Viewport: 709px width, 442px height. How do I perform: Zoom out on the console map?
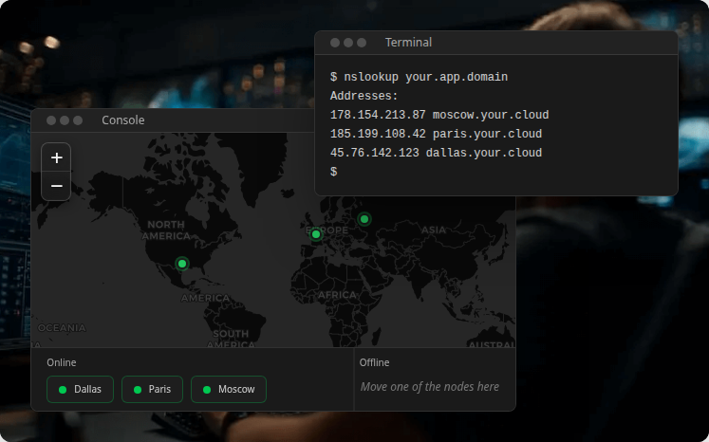(x=56, y=186)
